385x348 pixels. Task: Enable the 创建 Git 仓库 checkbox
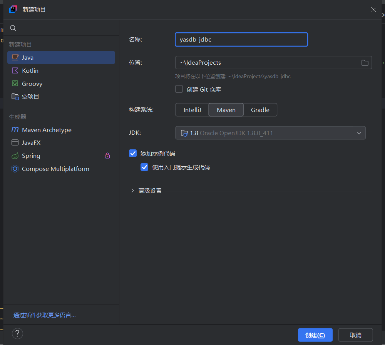coord(179,89)
